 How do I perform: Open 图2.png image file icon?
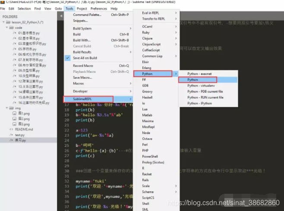(x=14, y=119)
